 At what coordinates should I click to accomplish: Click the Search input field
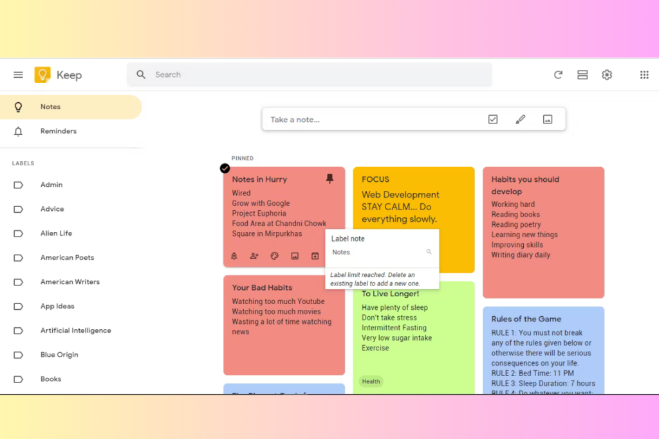pos(310,75)
